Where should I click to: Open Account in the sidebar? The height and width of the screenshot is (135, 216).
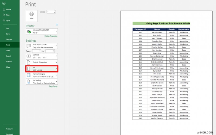tap(9, 129)
